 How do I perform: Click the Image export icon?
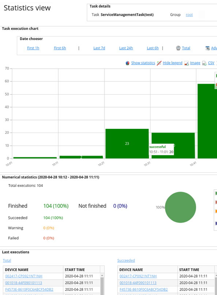[x=187, y=63]
